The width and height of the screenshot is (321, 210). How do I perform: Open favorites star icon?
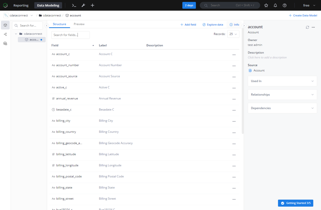pyautogui.click(x=266, y=5)
